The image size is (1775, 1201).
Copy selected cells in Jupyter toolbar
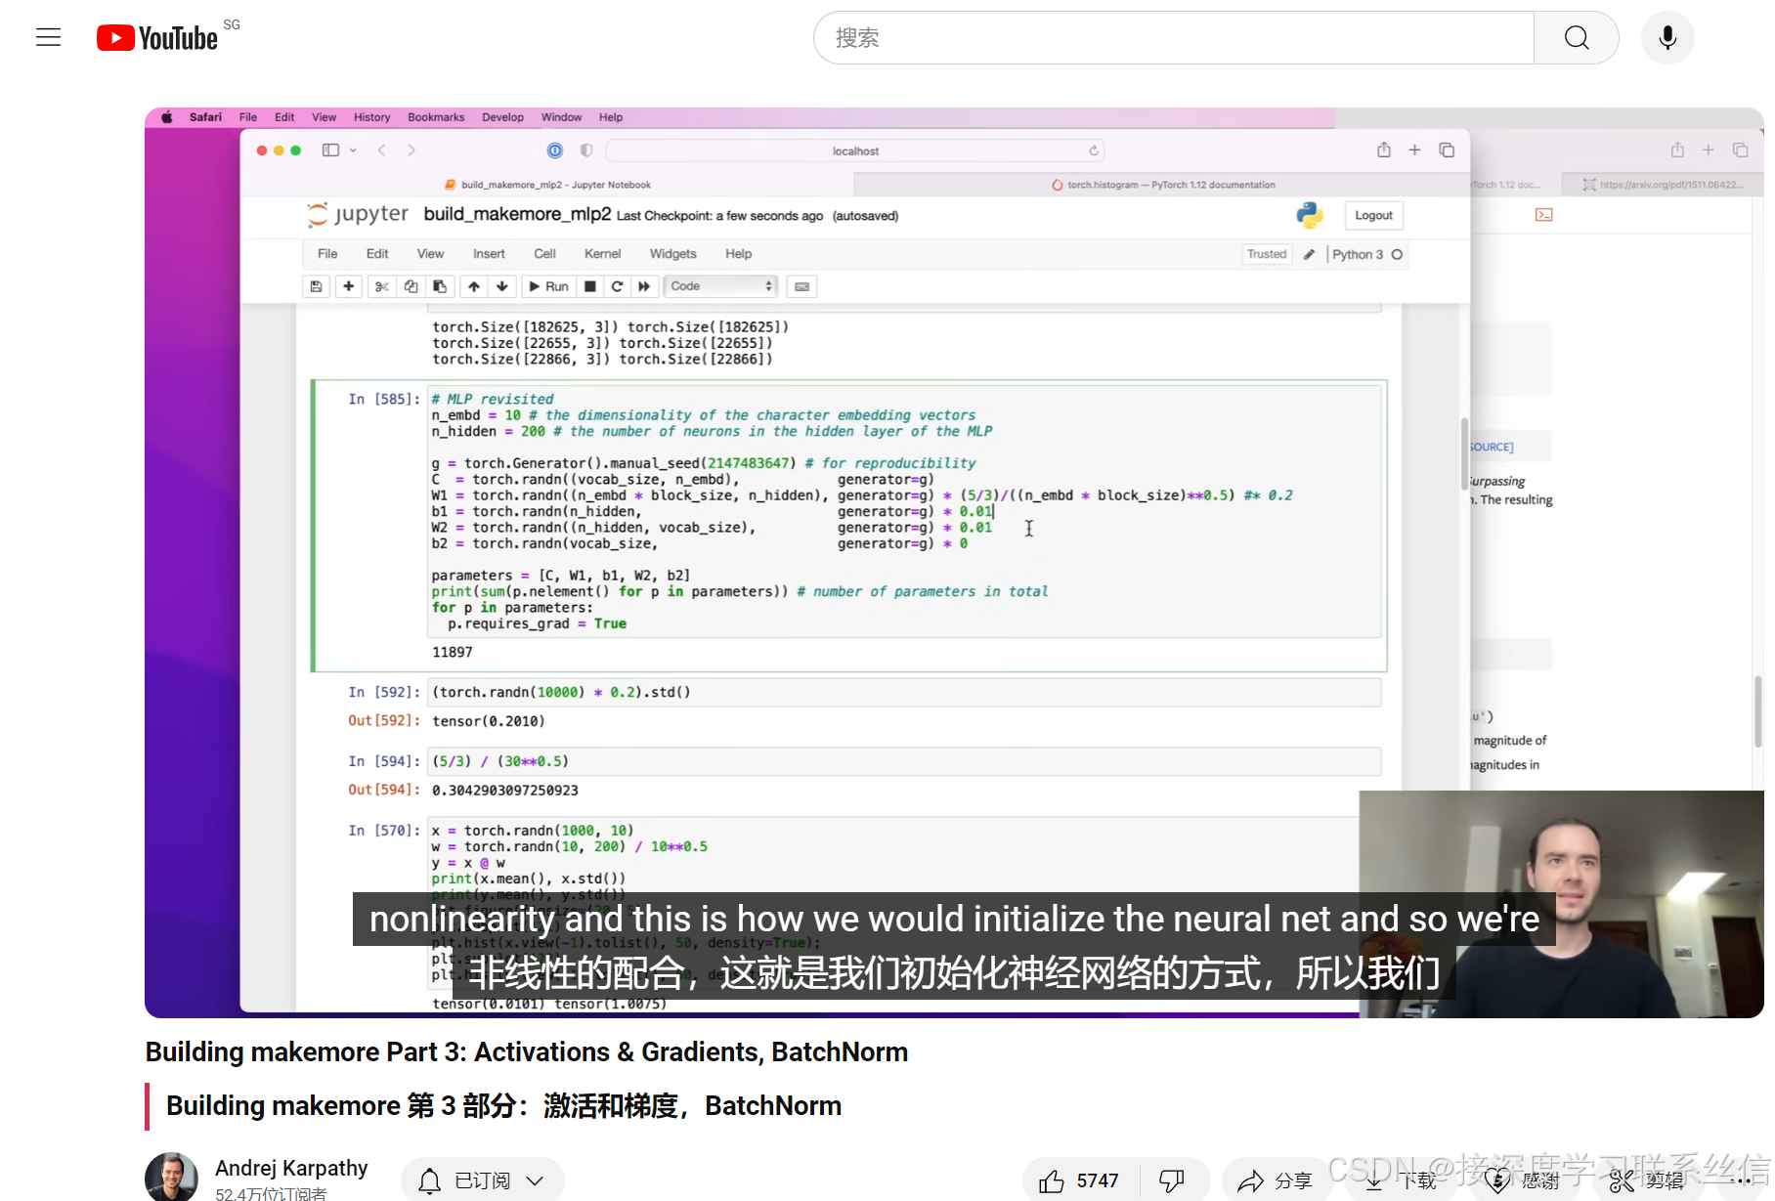pyautogui.click(x=411, y=286)
